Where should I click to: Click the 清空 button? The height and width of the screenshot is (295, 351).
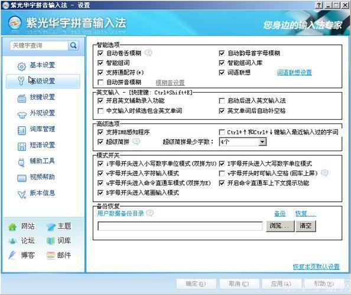pos(305,226)
